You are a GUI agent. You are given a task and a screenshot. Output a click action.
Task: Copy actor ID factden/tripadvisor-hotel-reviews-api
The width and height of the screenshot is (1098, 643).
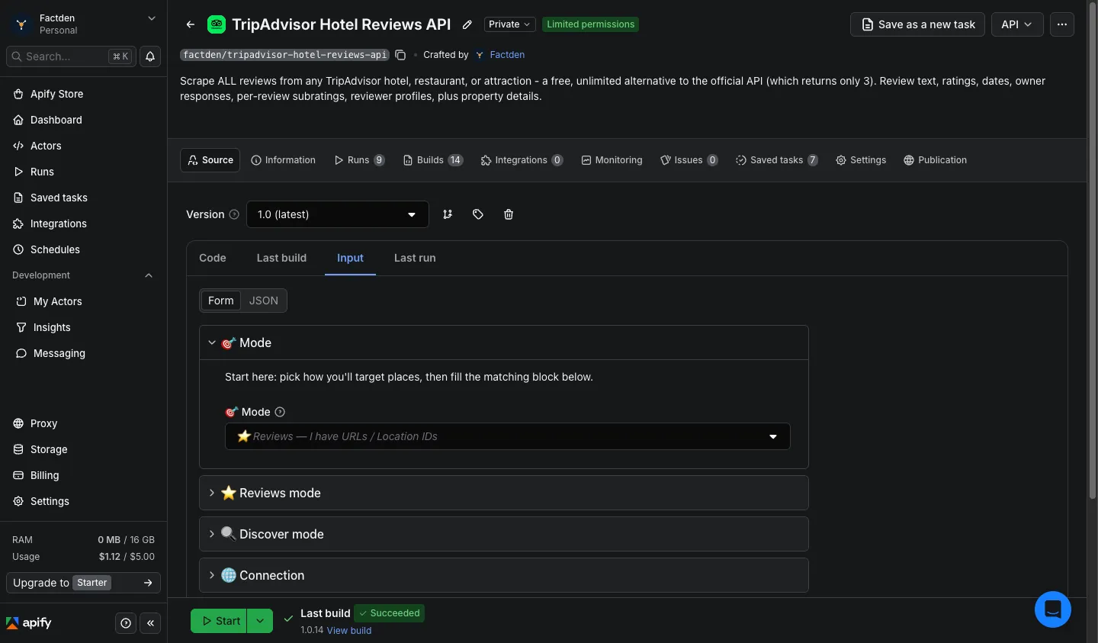click(400, 55)
